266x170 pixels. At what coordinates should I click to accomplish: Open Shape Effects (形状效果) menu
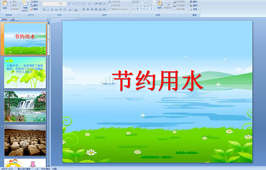click(x=179, y=9)
